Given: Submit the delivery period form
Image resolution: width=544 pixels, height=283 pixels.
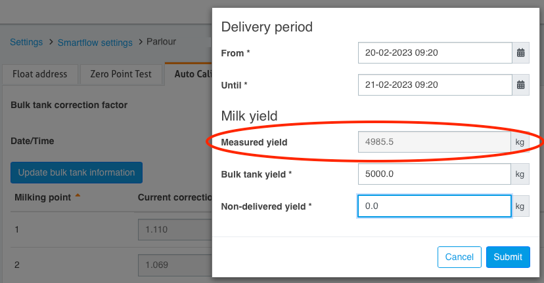Looking at the screenshot, I should point(508,257).
